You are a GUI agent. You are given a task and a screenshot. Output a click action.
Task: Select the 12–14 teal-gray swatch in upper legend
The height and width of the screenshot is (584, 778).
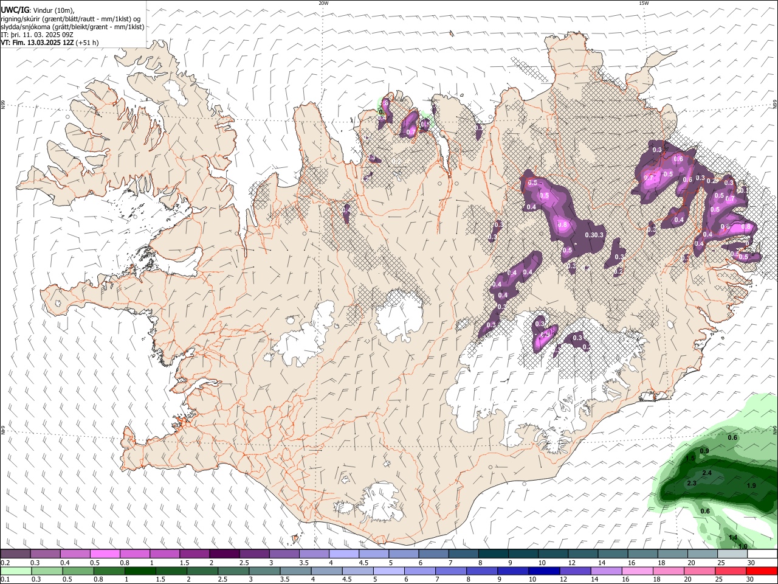583,554
